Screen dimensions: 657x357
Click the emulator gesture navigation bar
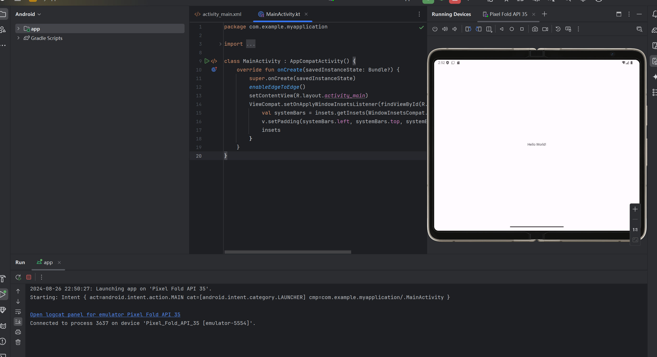537,227
